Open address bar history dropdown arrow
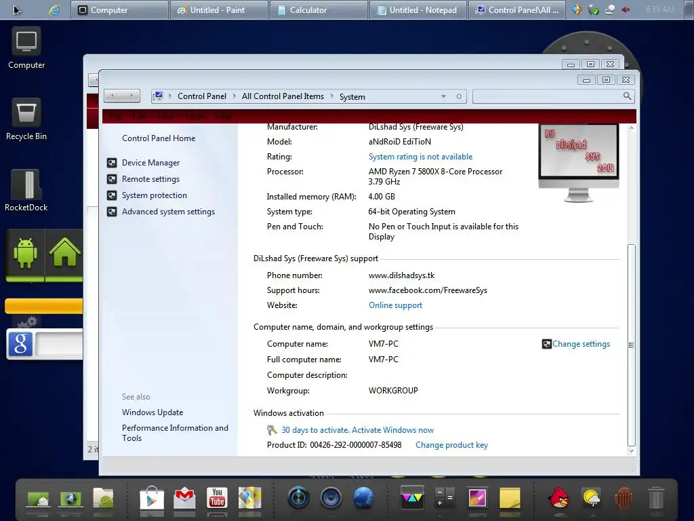Screen dimensions: 694x521 tap(443, 96)
